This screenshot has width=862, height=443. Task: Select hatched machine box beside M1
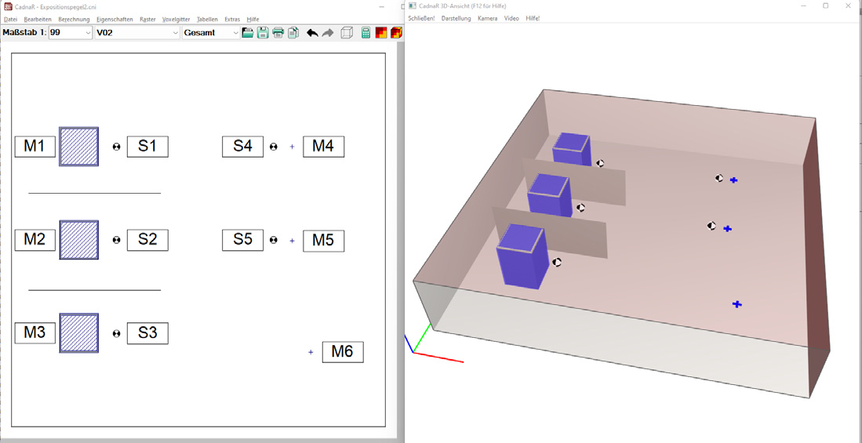click(78, 147)
